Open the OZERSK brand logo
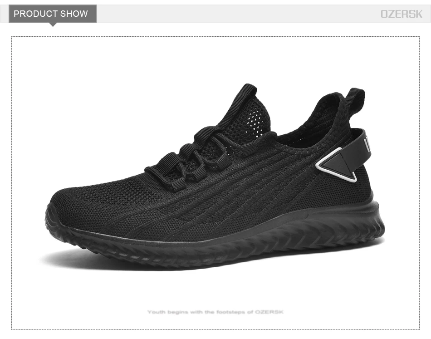Screen dimensions: 431x339 (401, 14)
